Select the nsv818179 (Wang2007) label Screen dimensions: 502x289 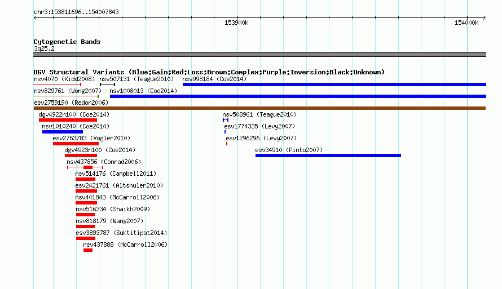109,221
